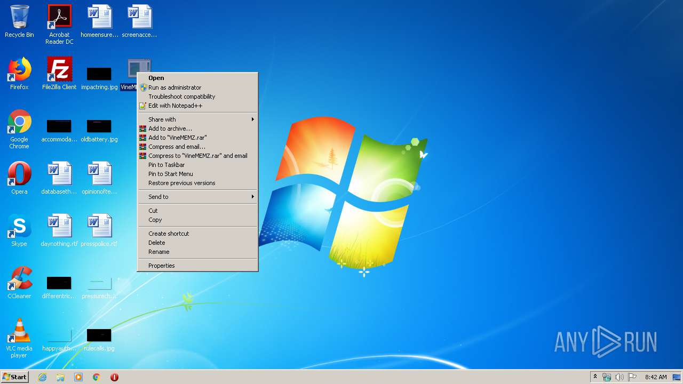Select Acrobat Reader DC shortcut
Image resolution: width=683 pixels, height=384 pixels.
tap(59, 24)
